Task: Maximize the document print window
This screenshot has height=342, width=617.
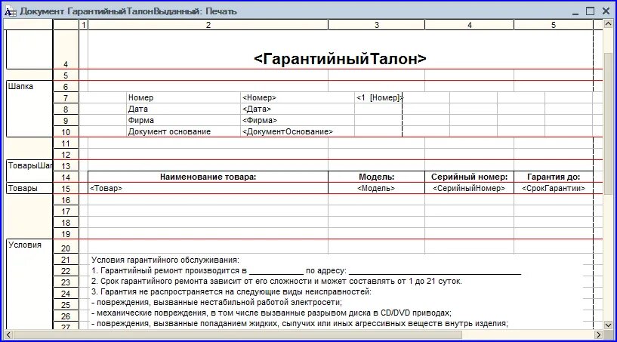Action: (590, 11)
